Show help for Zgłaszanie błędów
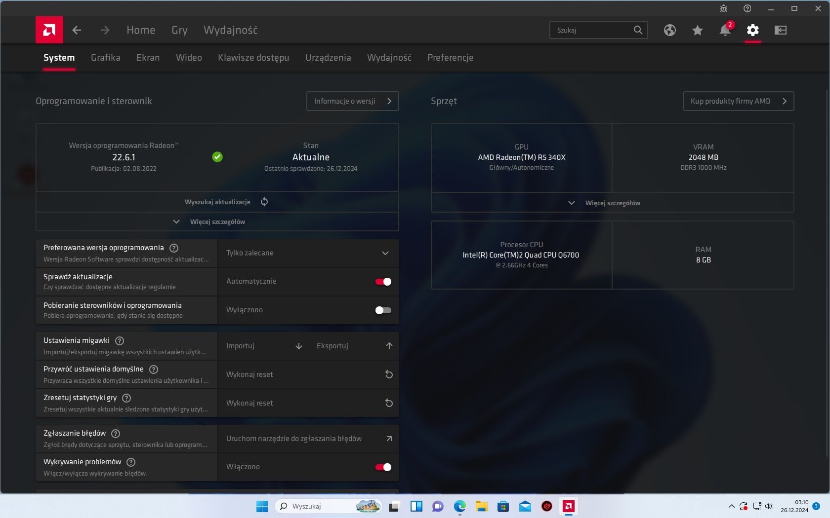 pos(116,434)
